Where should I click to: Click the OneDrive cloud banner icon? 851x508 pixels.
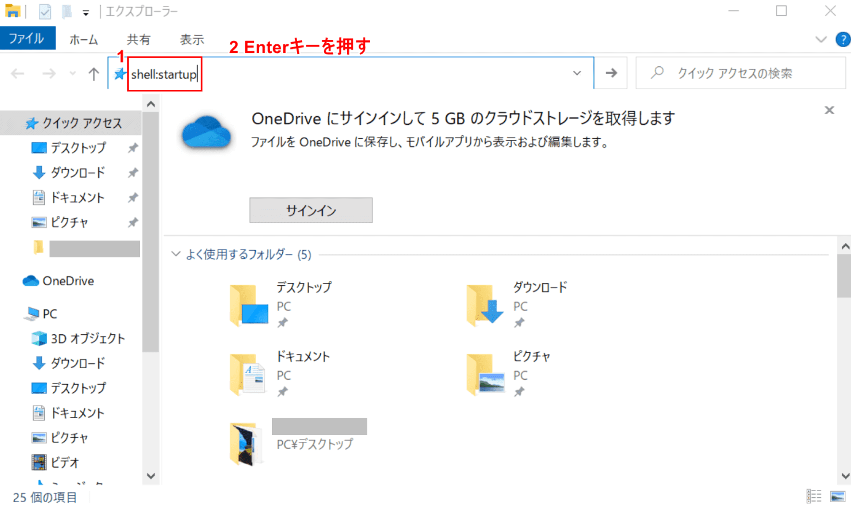click(x=206, y=132)
